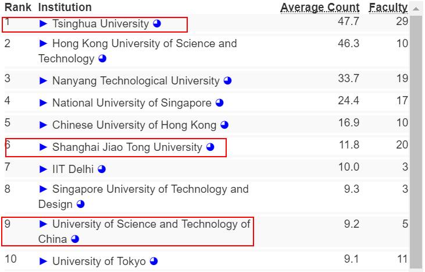Click the Faculty column header
This screenshot has width=425, height=272.
tap(388, 8)
